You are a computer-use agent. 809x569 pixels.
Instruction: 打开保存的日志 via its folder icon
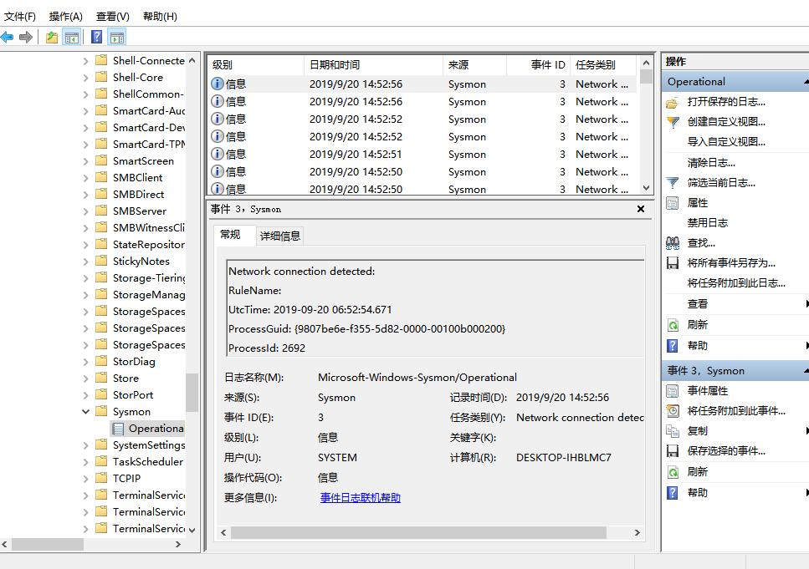click(x=674, y=100)
